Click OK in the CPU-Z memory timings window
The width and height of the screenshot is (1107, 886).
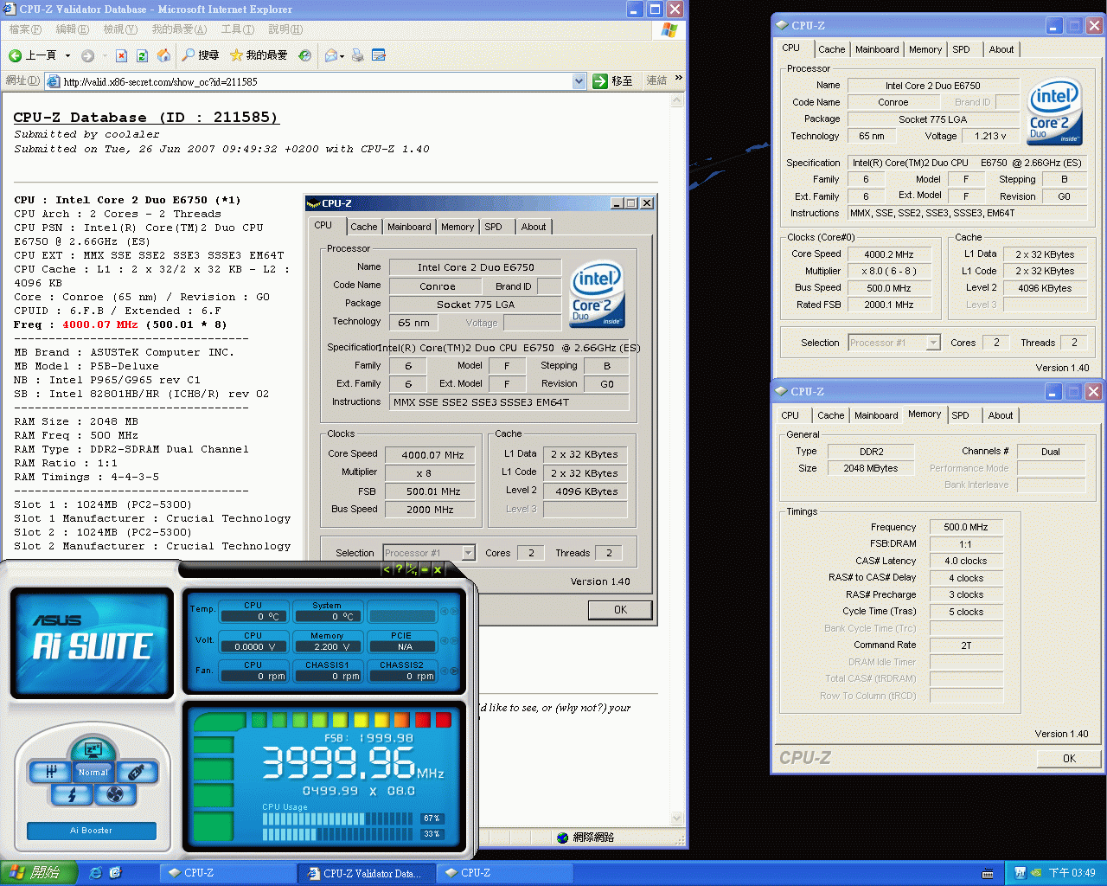(x=1069, y=758)
